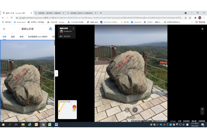
Task: Close the second browser tab
Action: pos(63,13)
